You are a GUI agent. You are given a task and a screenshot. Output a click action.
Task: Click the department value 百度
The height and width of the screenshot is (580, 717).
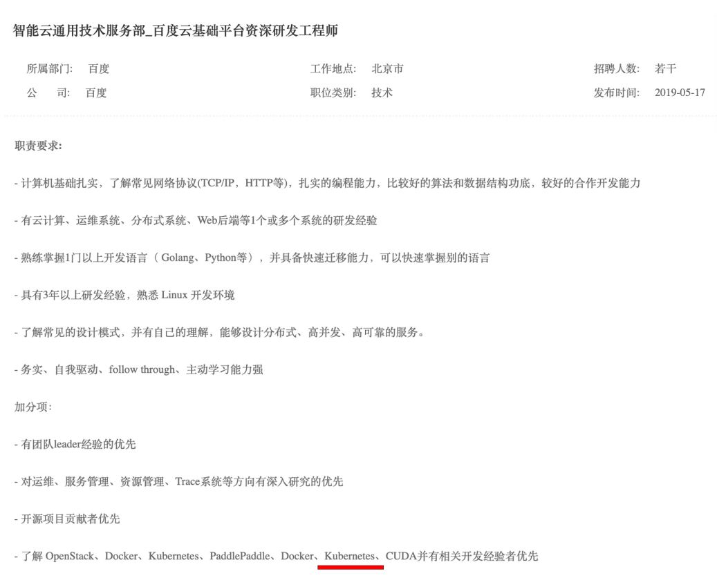[x=99, y=69]
